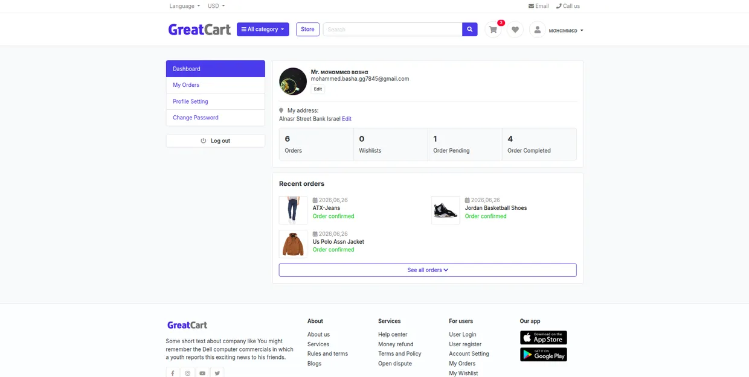This screenshot has width=749, height=377.
Task: Expand the USD currency dropdown
Action: tap(216, 6)
